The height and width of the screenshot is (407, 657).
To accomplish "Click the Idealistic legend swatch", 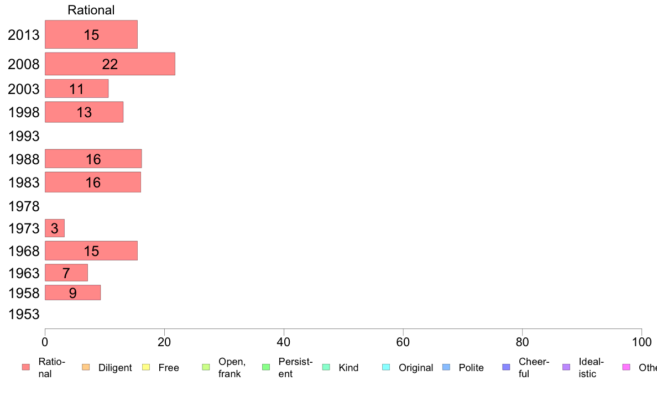I will click(x=566, y=367).
